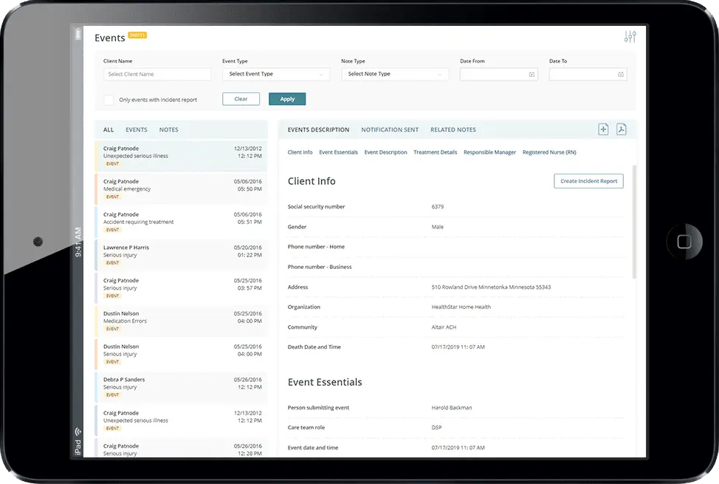Click the Altair ACH community value
The width and height of the screenshot is (719, 484).
coord(444,327)
